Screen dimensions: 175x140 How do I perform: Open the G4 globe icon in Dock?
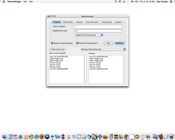pyautogui.click(x=47, y=137)
